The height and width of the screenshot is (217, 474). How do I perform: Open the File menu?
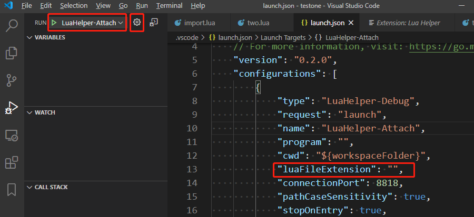coord(27,5)
